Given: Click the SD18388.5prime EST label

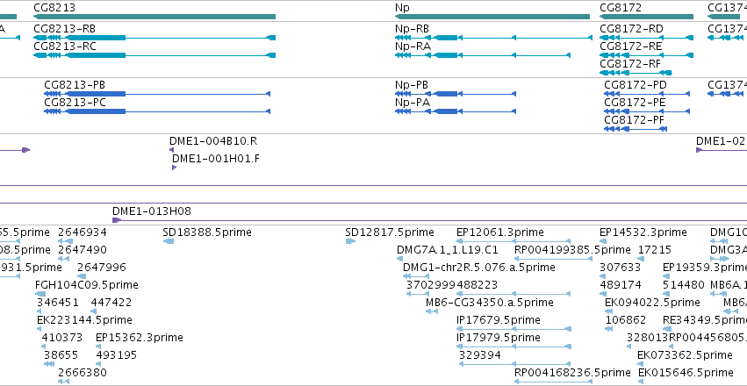Looking at the screenshot, I should click(x=207, y=232).
